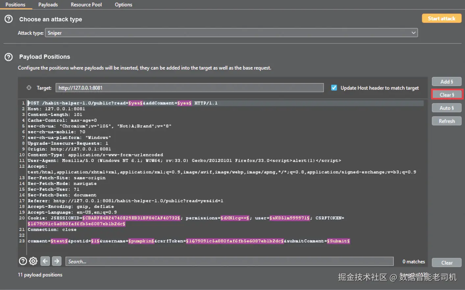Click the Sec-Fetch-User: ?1 line
The image size is (465, 290).
[x=53, y=189]
